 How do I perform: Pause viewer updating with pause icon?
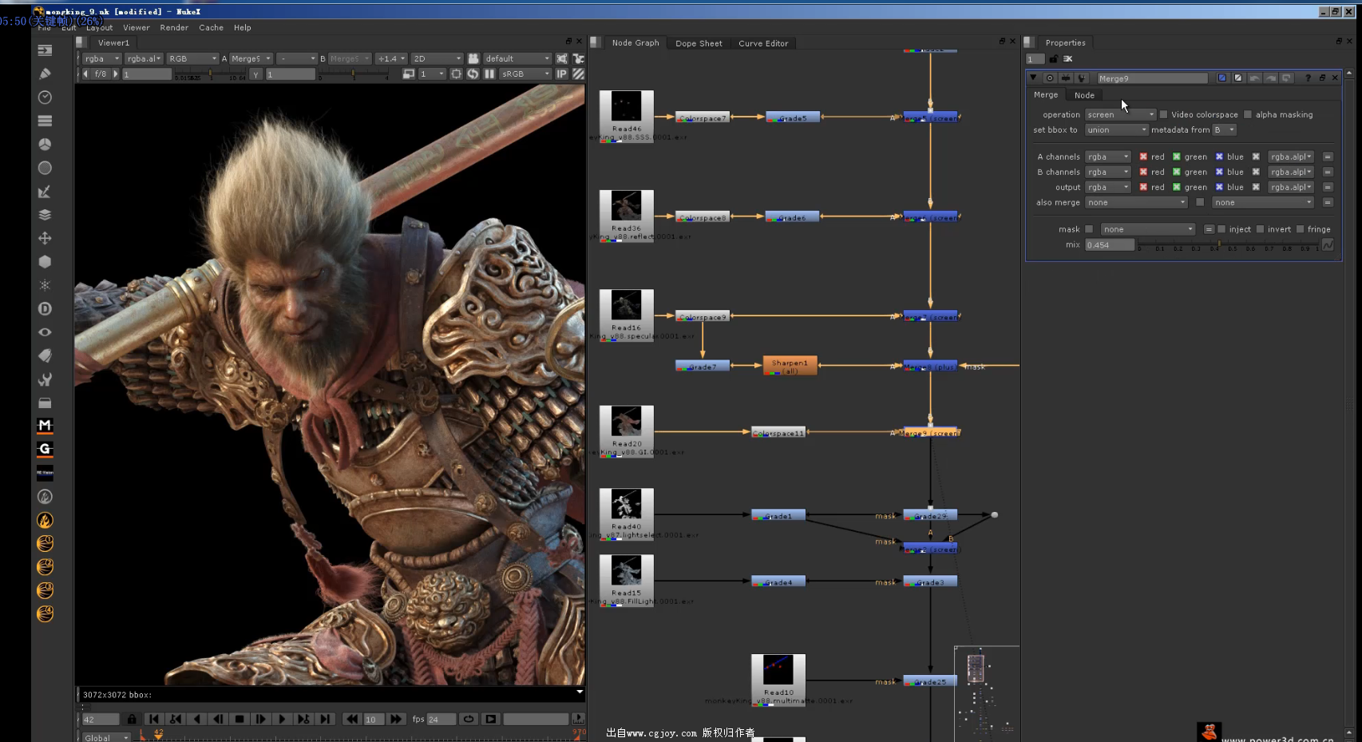[489, 73]
